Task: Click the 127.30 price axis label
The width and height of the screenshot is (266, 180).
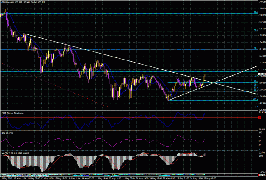Action: click(x=262, y=103)
